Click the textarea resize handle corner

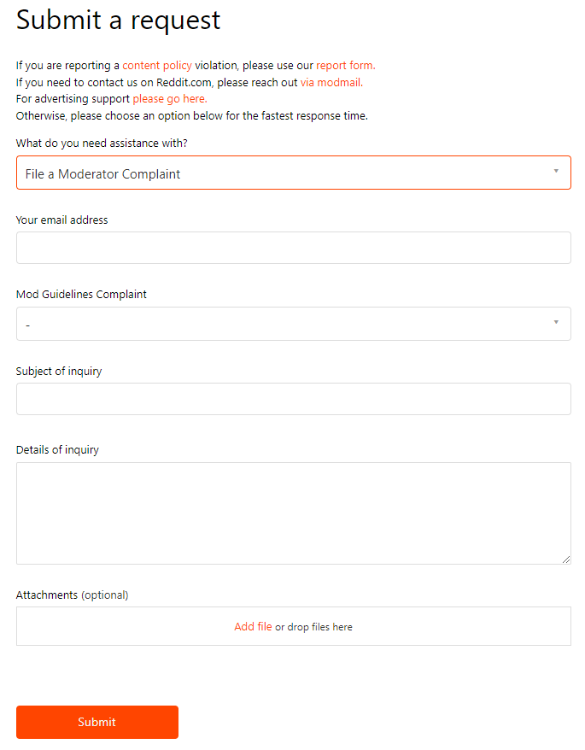tap(566, 560)
